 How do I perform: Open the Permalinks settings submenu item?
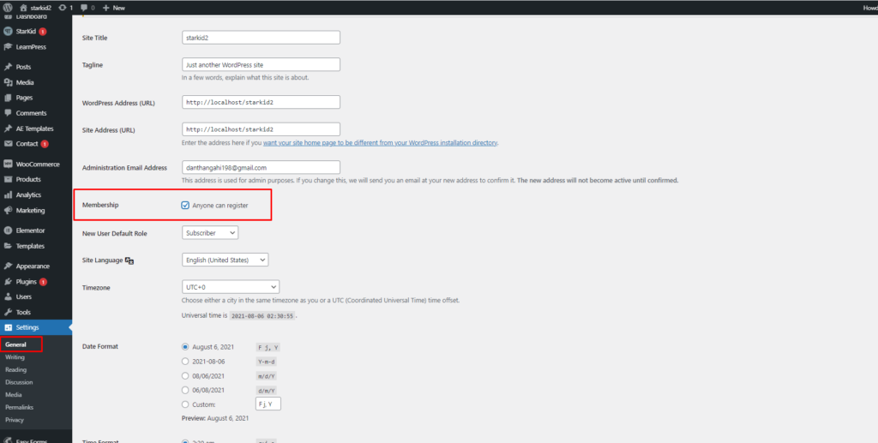point(19,407)
